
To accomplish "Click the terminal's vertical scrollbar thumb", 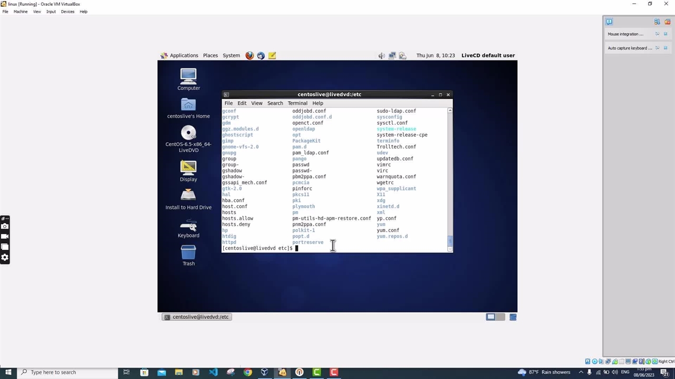I will 450,241.
